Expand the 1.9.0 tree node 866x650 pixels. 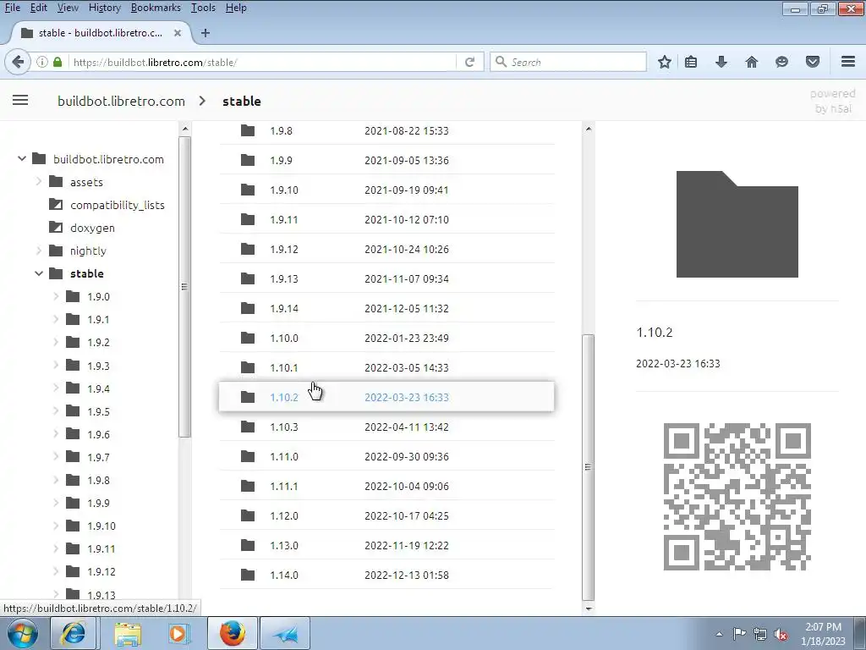(x=56, y=296)
